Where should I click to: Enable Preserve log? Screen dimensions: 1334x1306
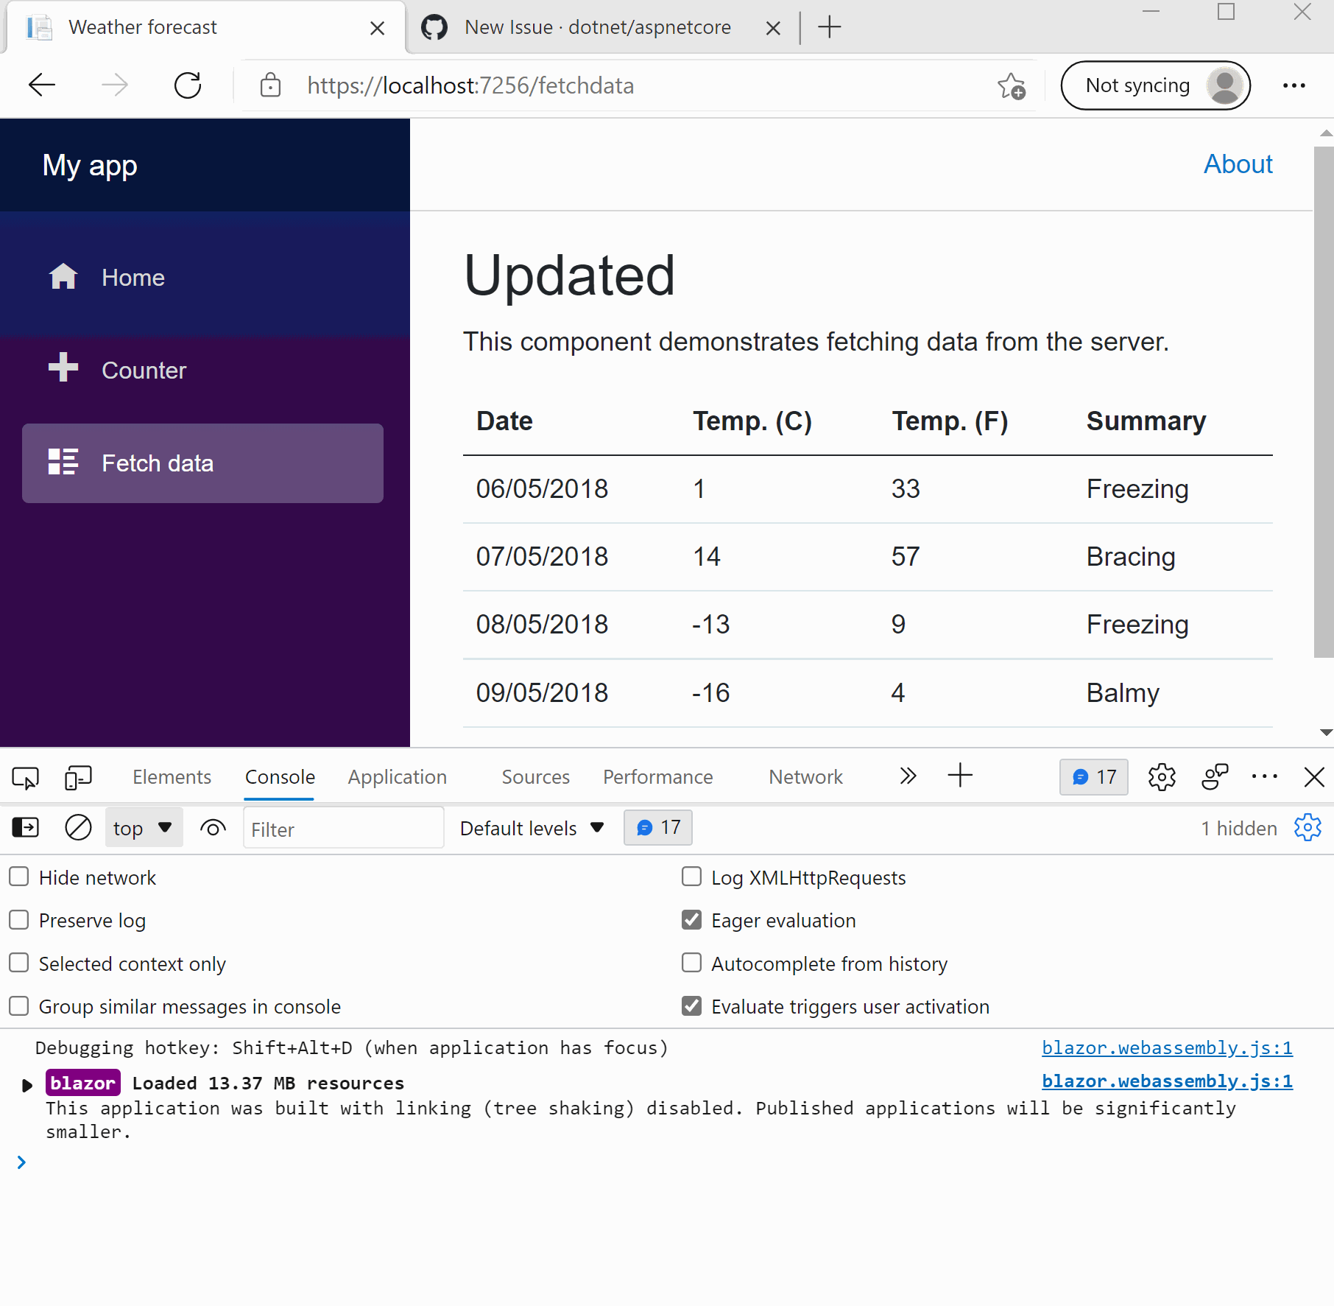18,919
